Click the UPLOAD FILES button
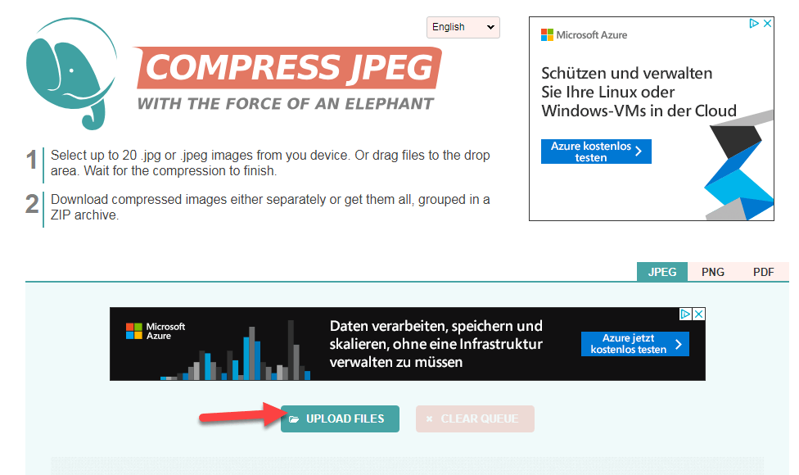The height and width of the screenshot is (475, 799). pos(340,418)
